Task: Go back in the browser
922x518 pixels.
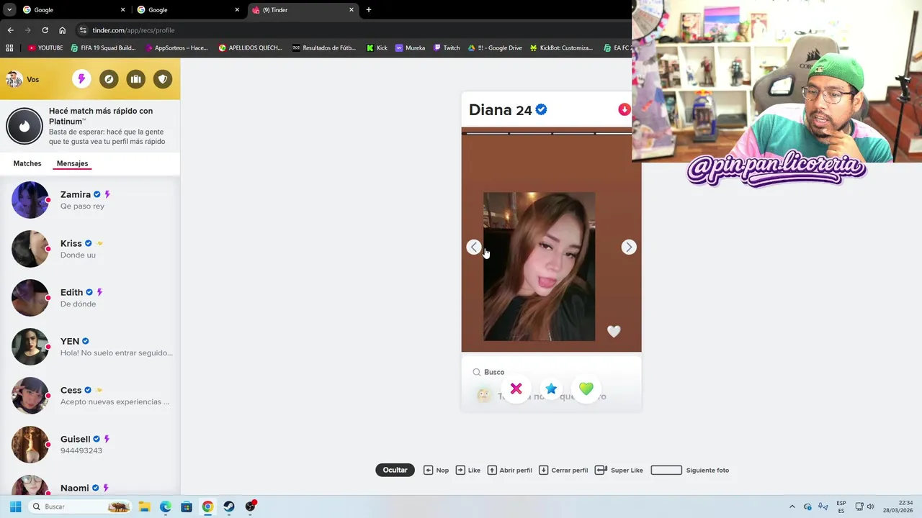Action: [x=10, y=30]
